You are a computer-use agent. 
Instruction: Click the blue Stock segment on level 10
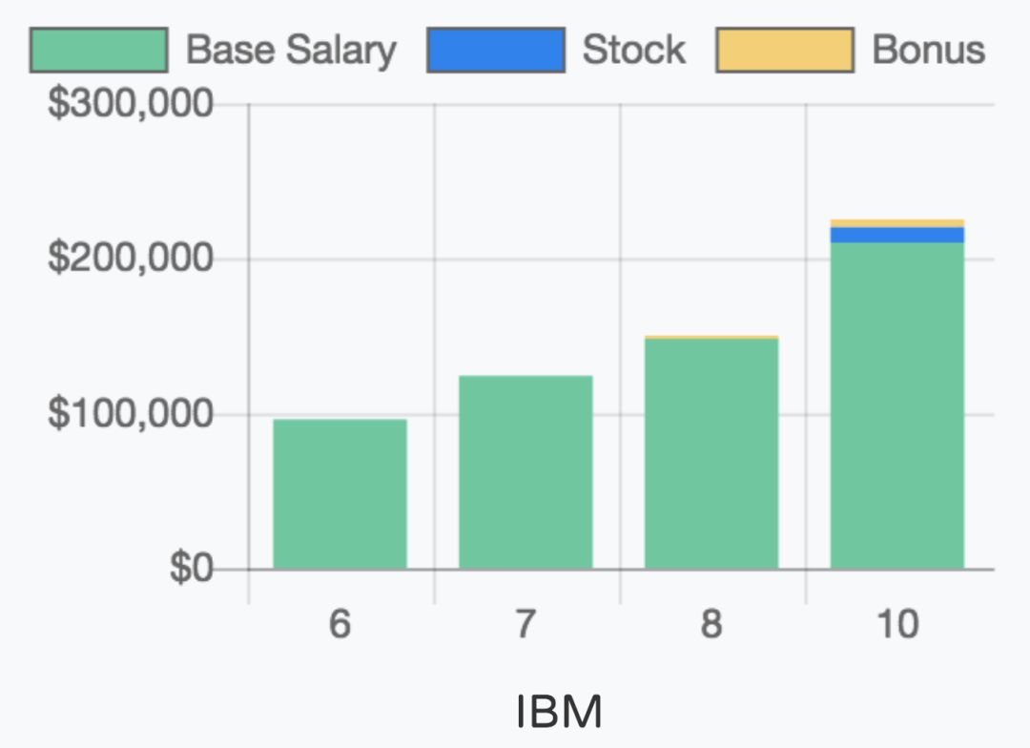(x=896, y=235)
